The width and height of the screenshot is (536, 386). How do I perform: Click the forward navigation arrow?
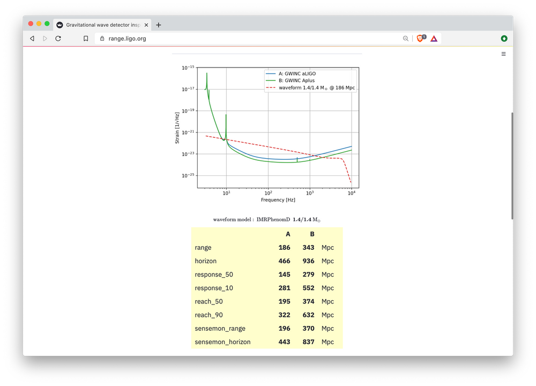tap(45, 39)
